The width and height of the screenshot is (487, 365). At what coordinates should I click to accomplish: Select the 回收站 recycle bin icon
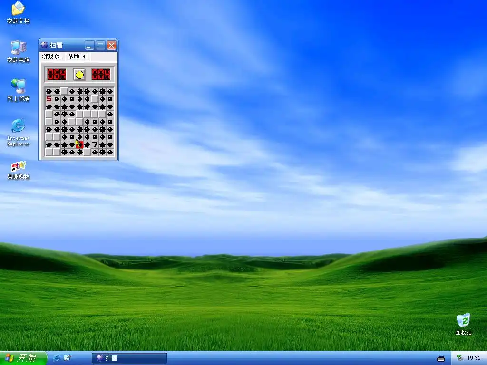pyautogui.click(x=463, y=324)
